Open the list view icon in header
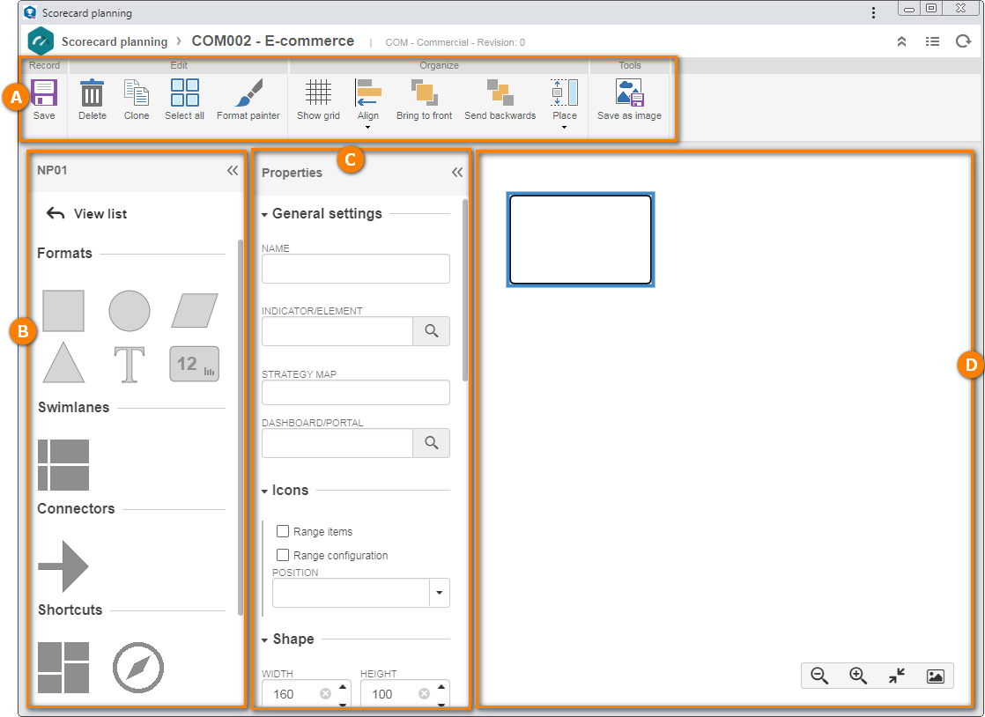The image size is (985, 717). click(x=932, y=41)
